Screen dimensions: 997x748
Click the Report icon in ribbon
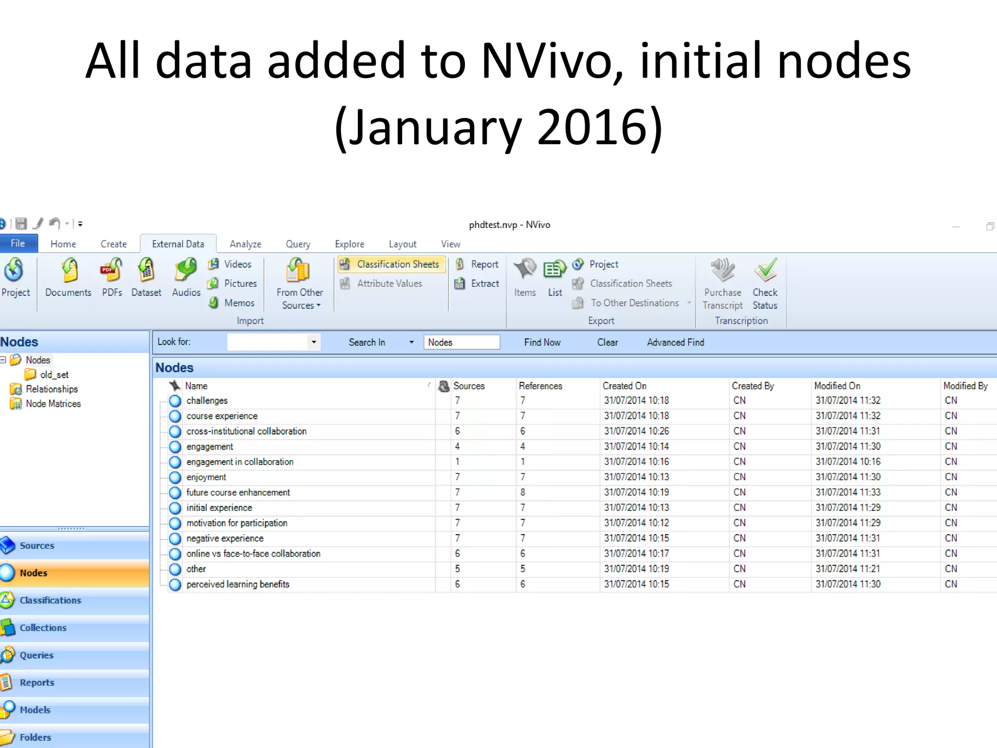(477, 264)
